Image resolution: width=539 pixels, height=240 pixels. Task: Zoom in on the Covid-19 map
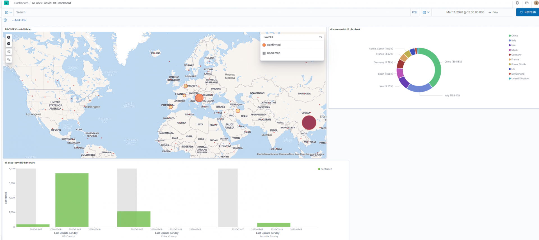(9, 37)
